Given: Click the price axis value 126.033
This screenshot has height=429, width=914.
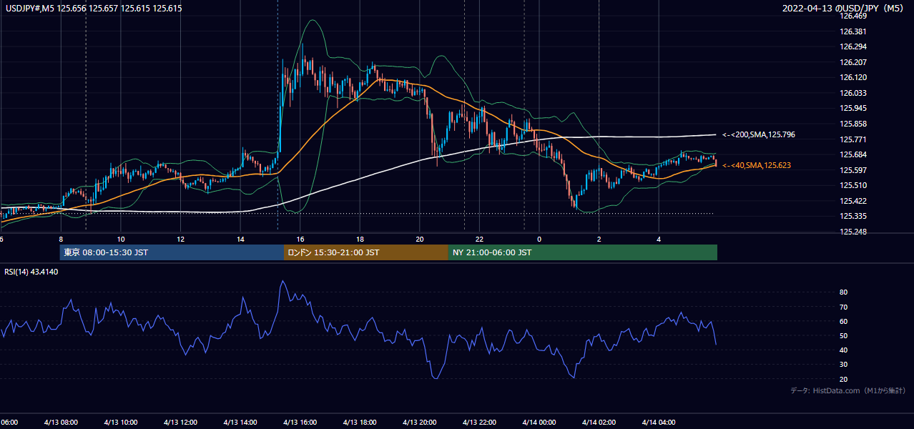Looking at the screenshot, I should click(x=852, y=93).
